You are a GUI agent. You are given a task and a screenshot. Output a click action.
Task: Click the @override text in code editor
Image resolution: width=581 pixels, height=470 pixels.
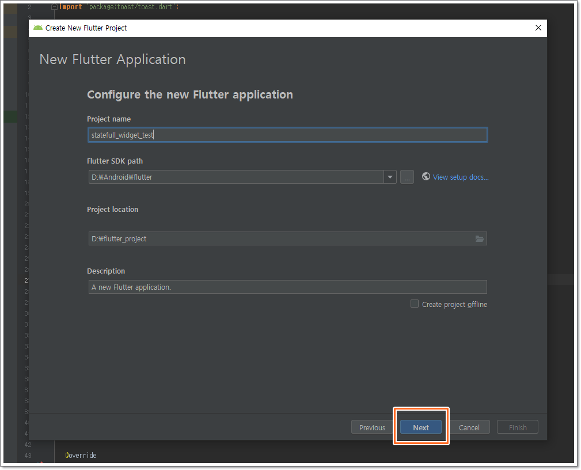pyautogui.click(x=81, y=455)
